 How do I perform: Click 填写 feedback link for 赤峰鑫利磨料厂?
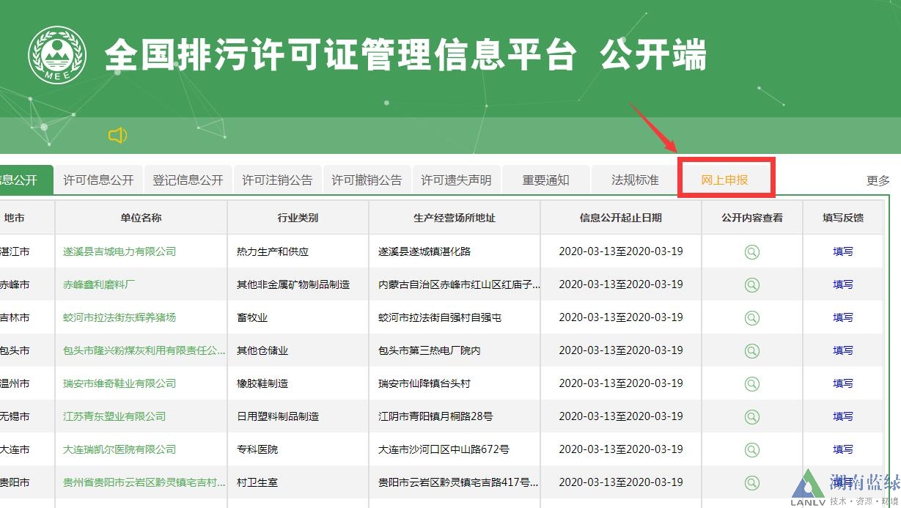(842, 284)
